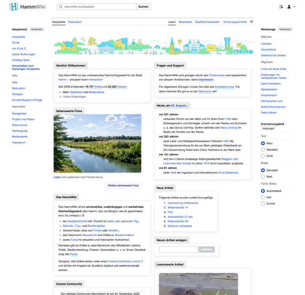Star this page to watch it
The width and height of the screenshot is (305, 295).
(251, 22)
